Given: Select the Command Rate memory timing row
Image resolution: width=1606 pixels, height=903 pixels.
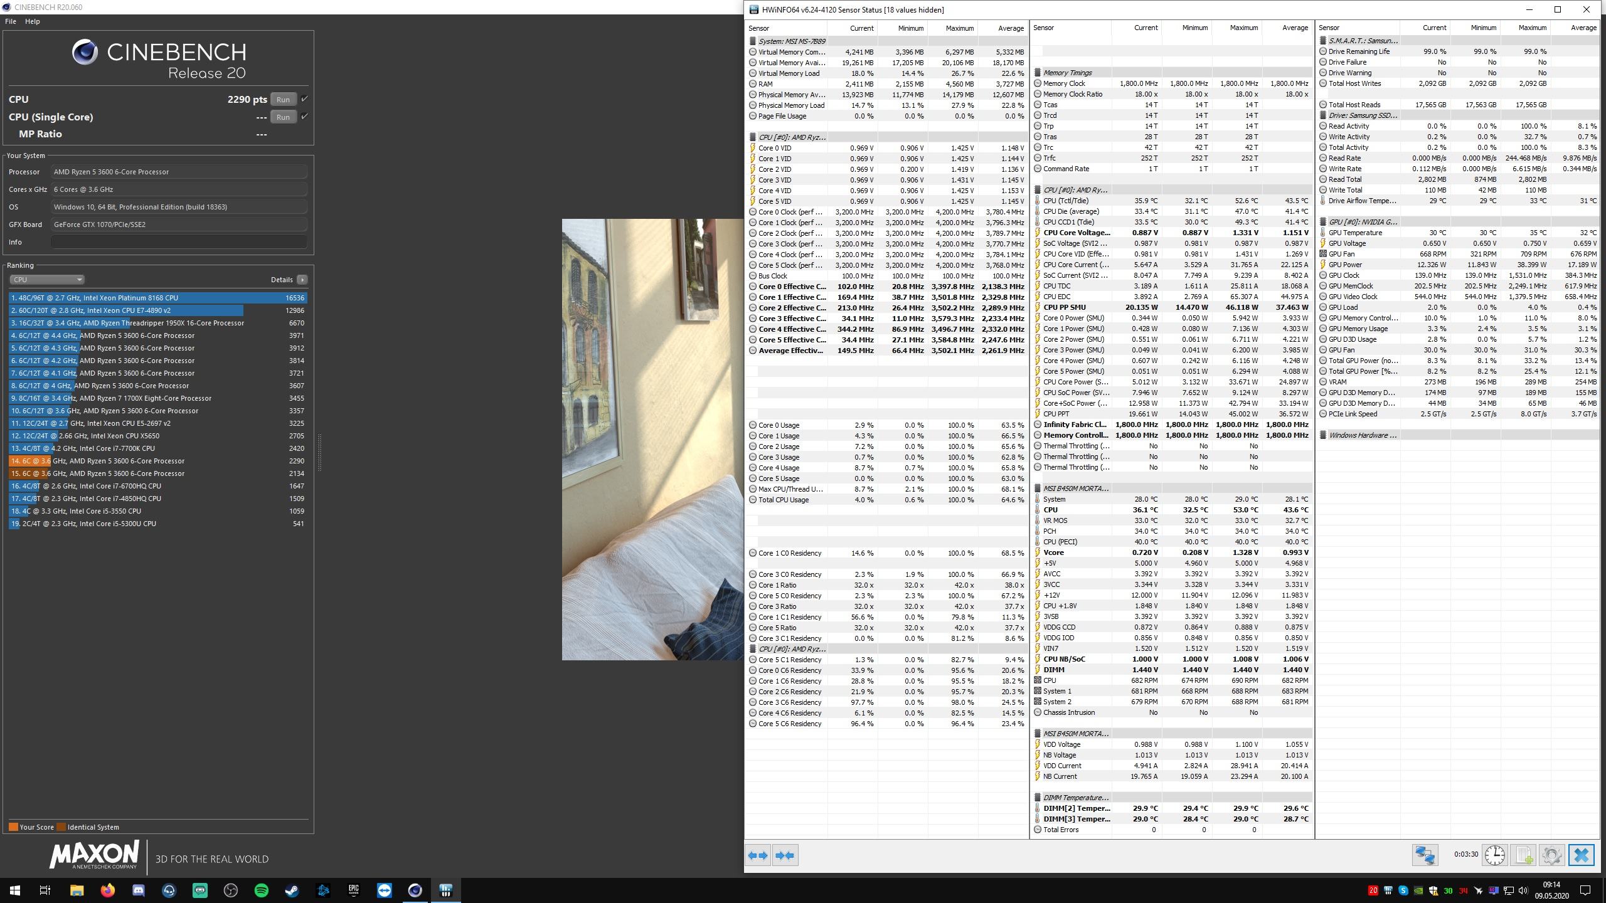Looking at the screenshot, I should pyautogui.click(x=1172, y=169).
